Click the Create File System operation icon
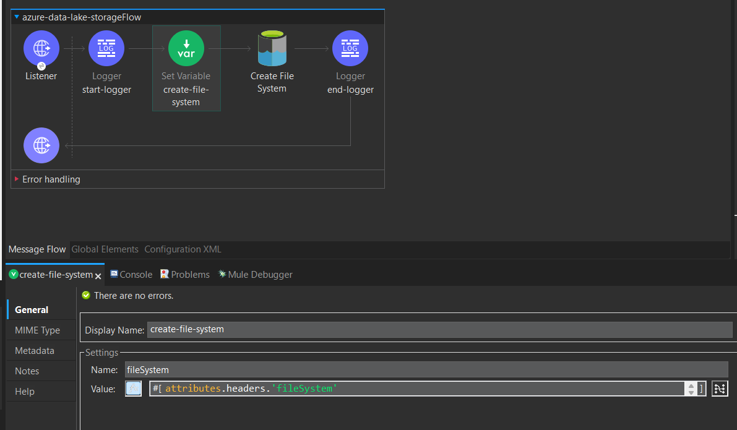737x430 pixels. tap(272, 48)
